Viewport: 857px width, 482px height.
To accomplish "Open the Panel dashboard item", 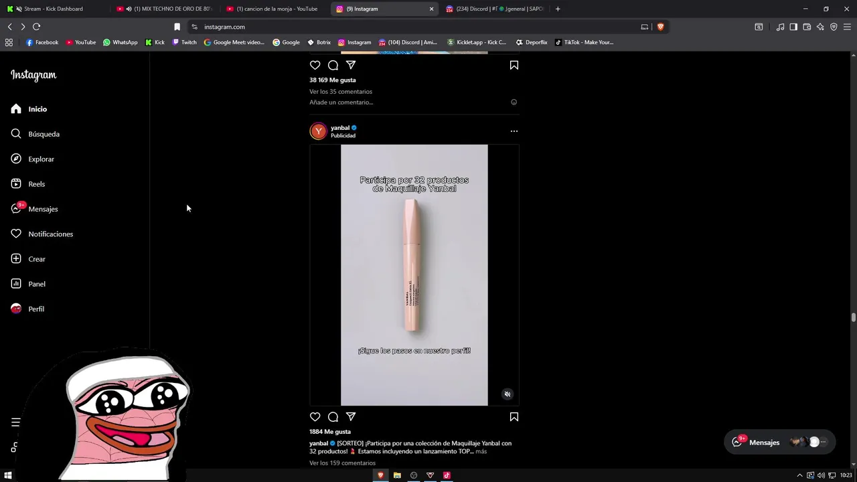I will [28, 284].
